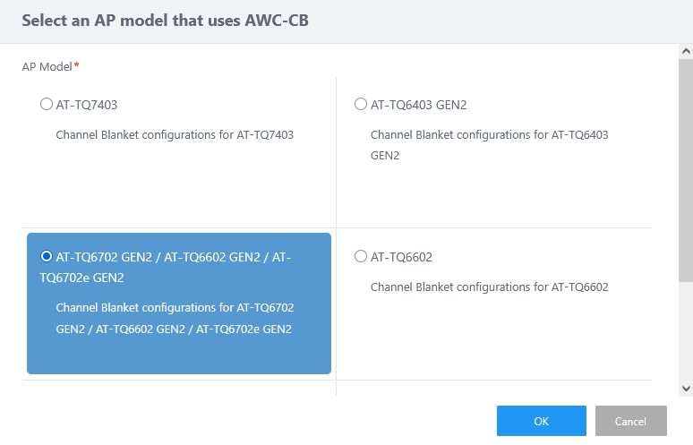The width and height of the screenshot is (693, 445).
Task: Click the AT-TQ7403 model label
Action: pyautogui.click(x=87, y=105)
